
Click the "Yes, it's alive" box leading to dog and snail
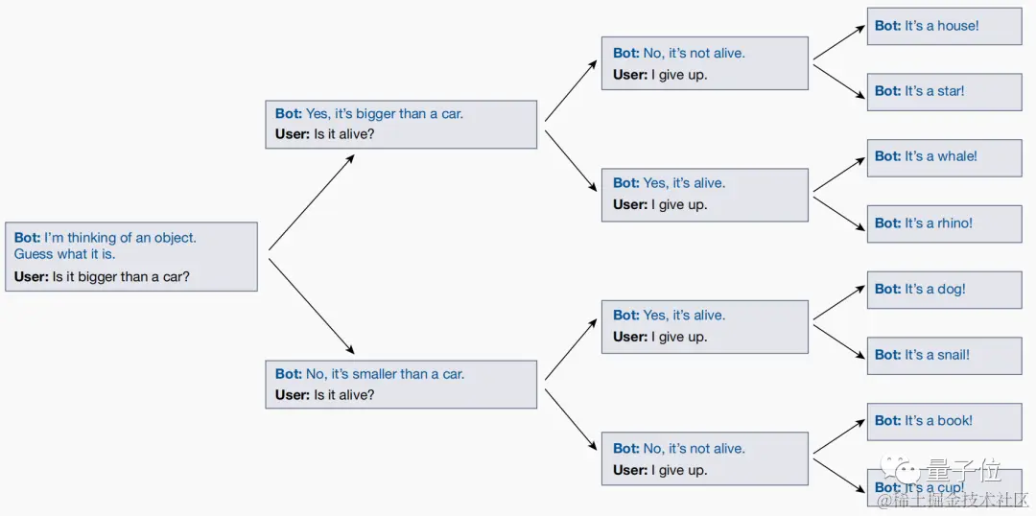[x=705, y=326]
